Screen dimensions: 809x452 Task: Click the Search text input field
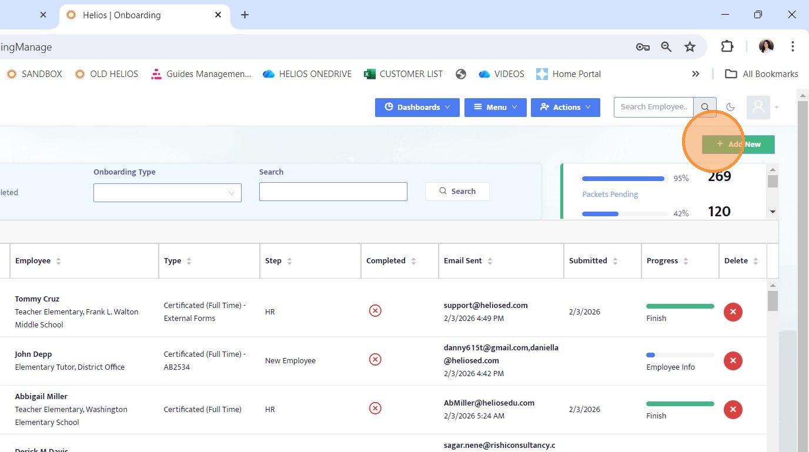click(333, 192)
